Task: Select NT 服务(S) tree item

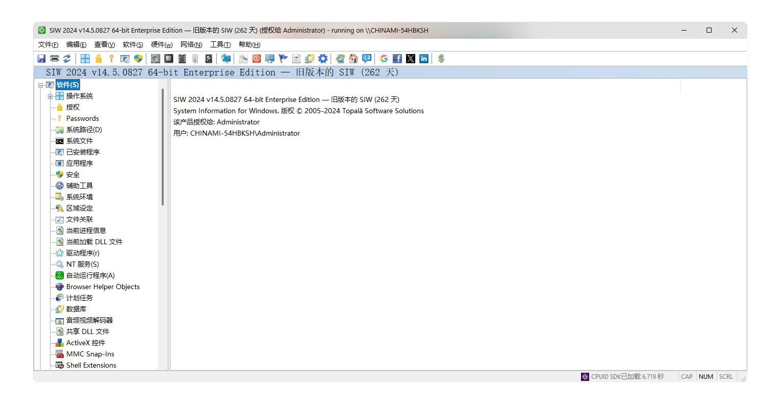Action: coord(83,264)
